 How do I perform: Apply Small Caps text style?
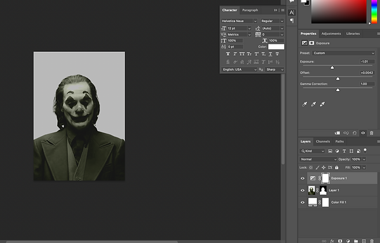[249, 54]
